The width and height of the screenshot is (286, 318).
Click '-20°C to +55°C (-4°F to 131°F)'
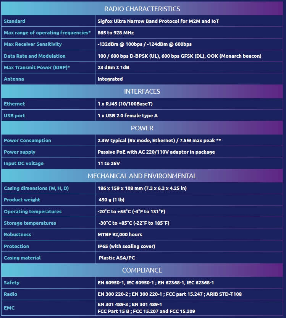click(131, 211)
